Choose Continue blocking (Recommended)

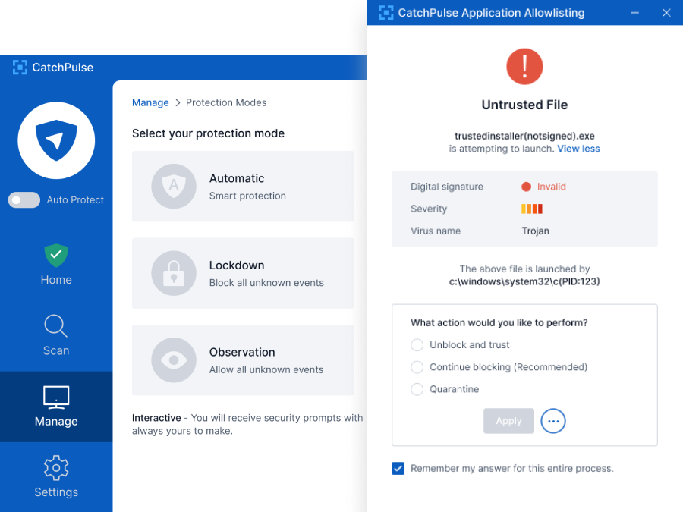pyautogui.click(x=417, y=366)
